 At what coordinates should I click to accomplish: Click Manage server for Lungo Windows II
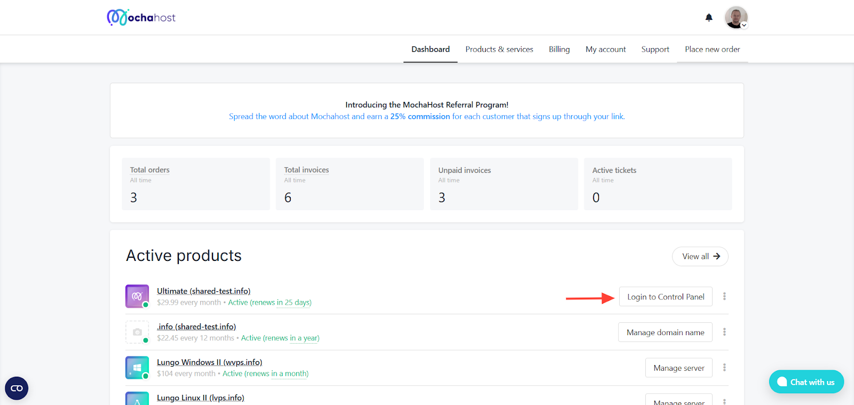[679, 368]
